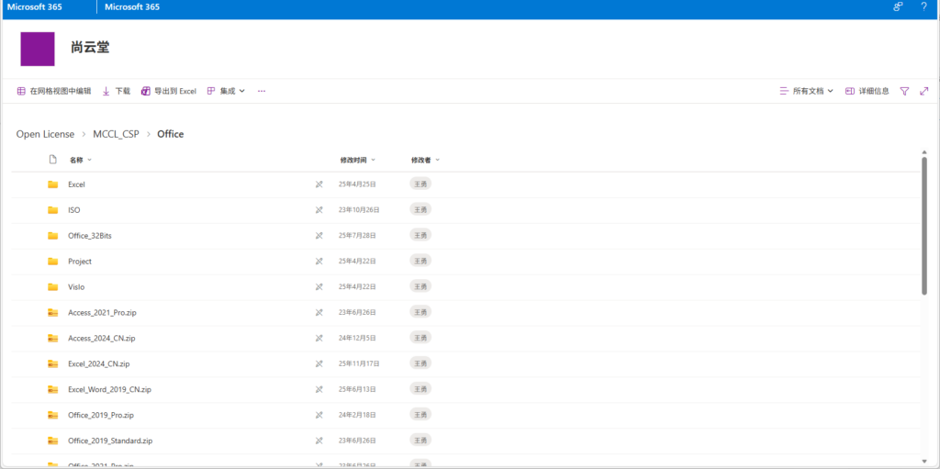Open the Office_32Bits folder
Screen dimensions: 940x469
coord(90,236)
